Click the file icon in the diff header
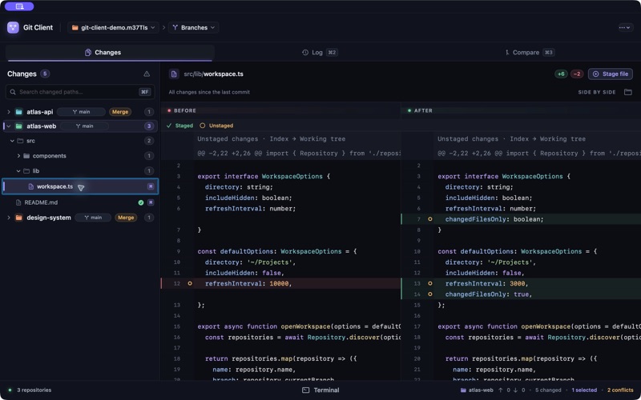This screenshot has height=400, width=641. pos(174,74)
